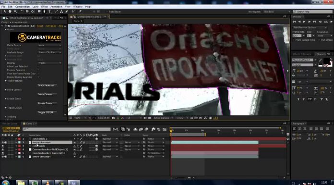Select the Pan Behind tool

pyautogui.click(x=33, y=12)
